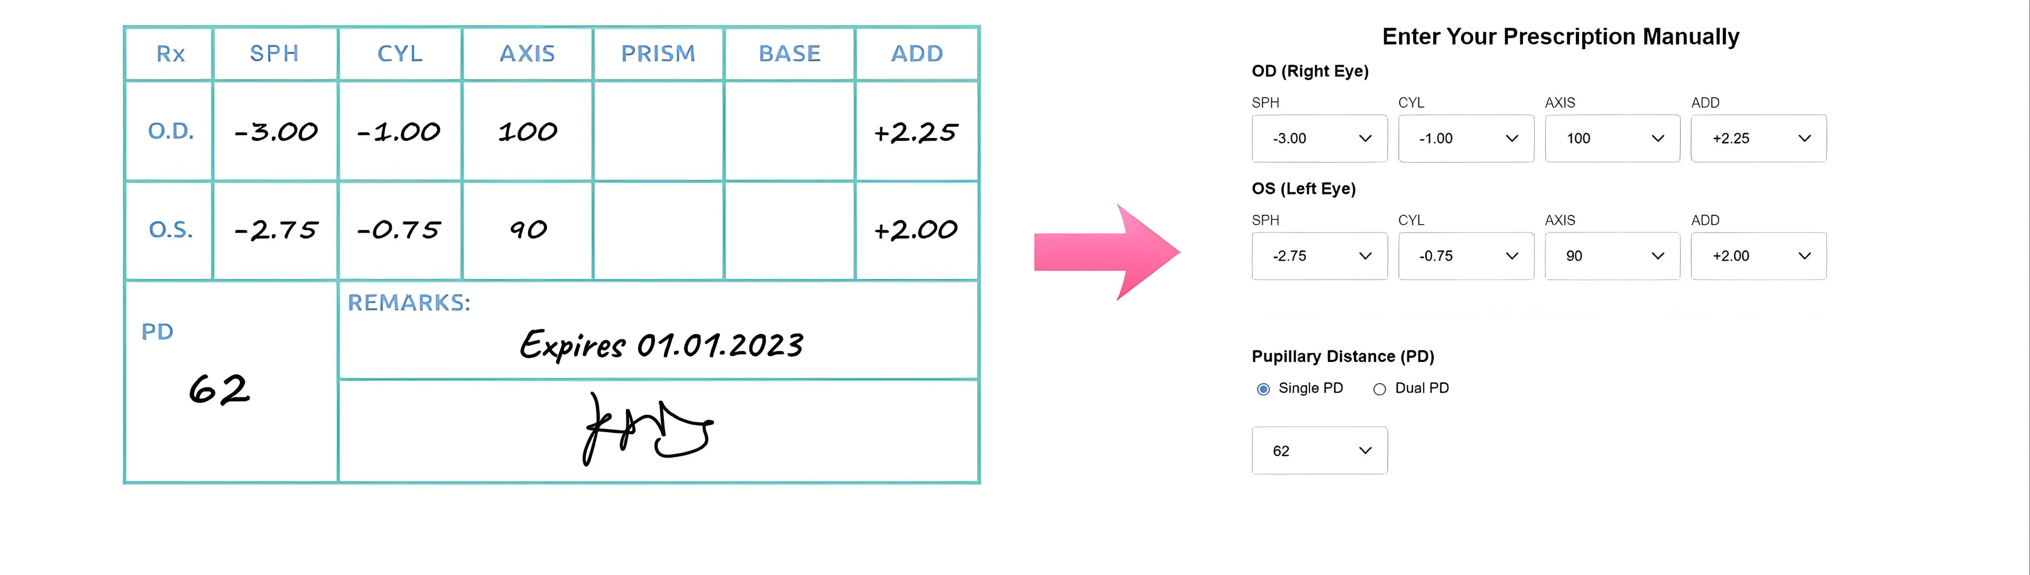This screenshot has width=2030, height=575.
Task: Open the right eye AXIS dropdown
Action: (1611, 138)
